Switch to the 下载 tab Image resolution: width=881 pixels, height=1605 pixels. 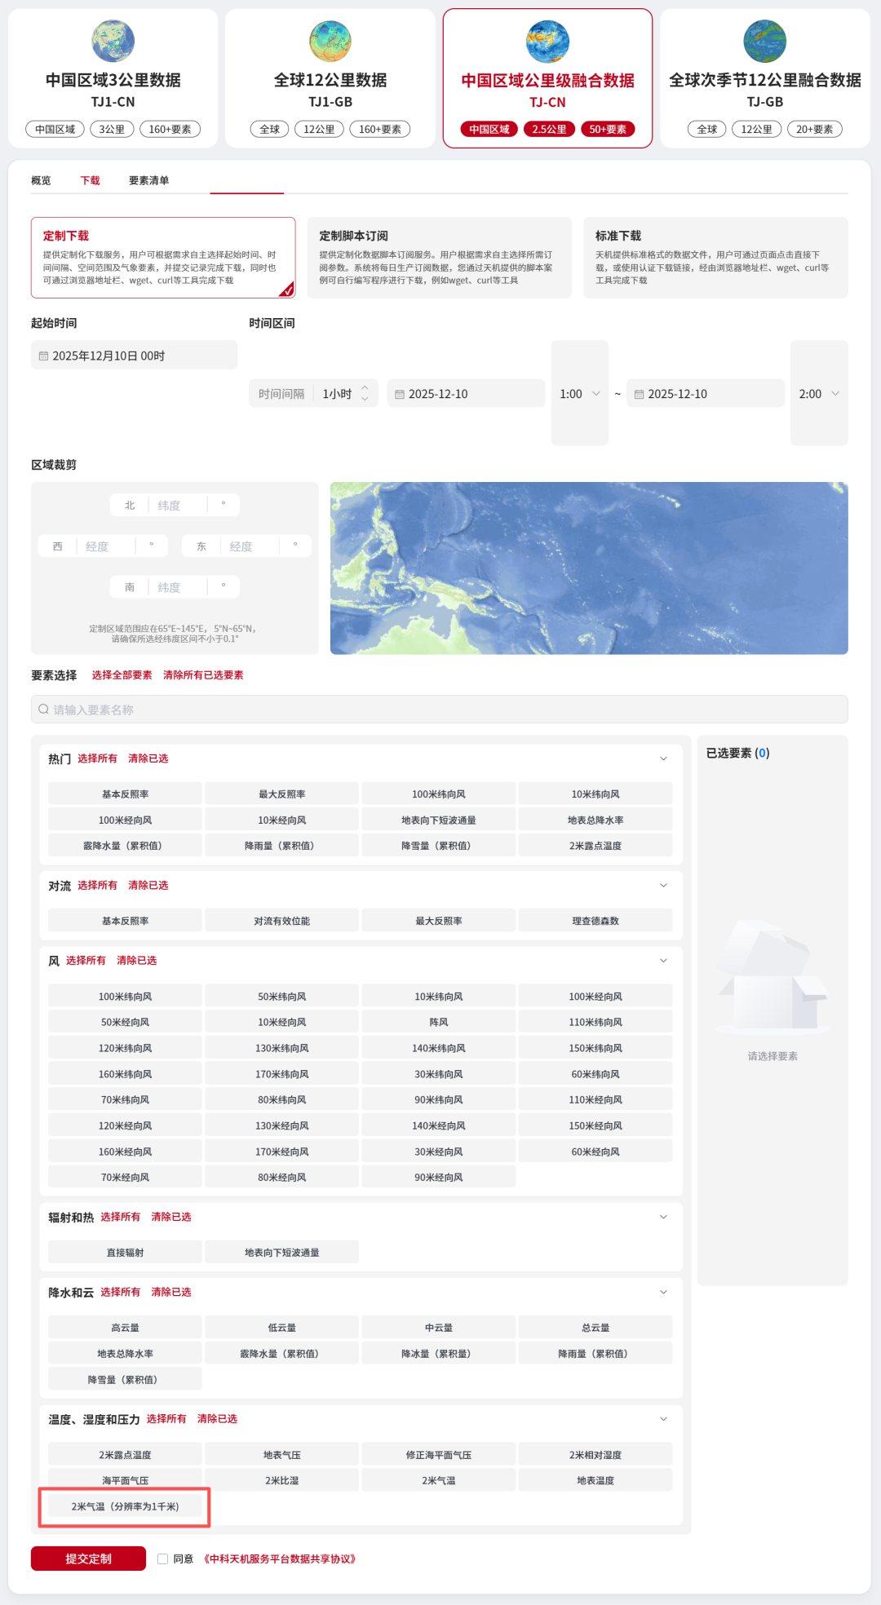(x=90, y=180)
